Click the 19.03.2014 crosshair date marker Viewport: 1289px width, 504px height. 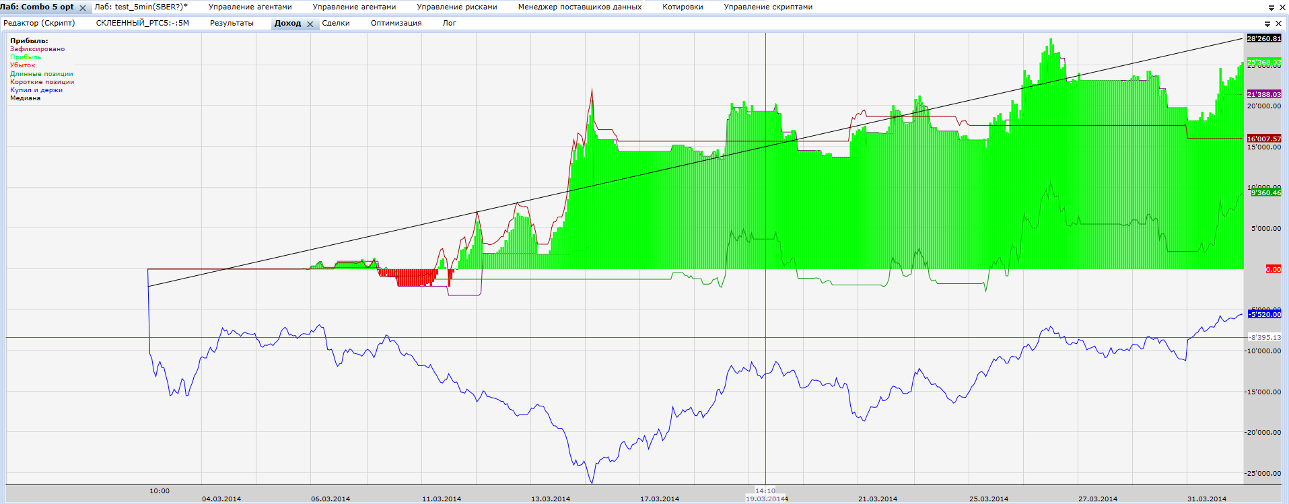click(x=765, y=499)
